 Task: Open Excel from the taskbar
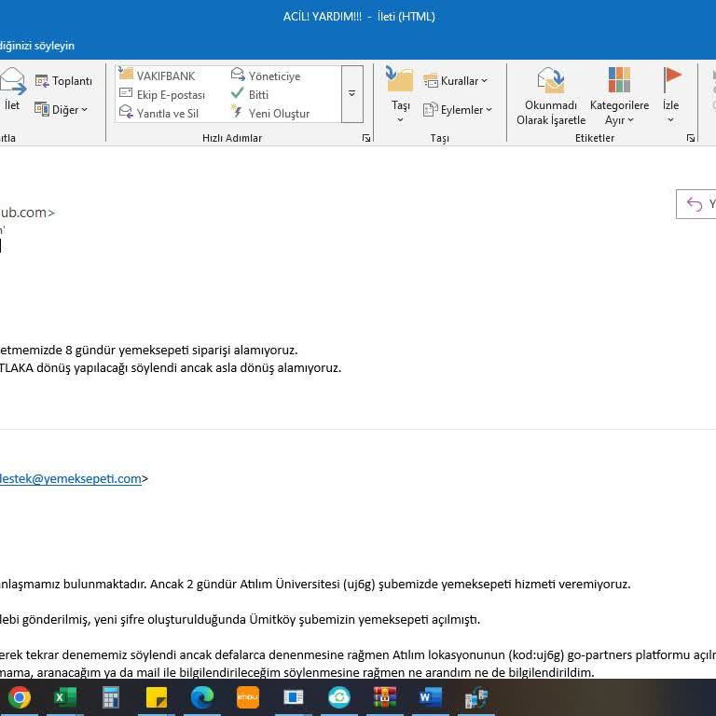[65, 697]
